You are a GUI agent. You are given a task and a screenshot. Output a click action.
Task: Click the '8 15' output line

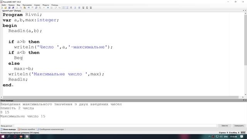5,112
